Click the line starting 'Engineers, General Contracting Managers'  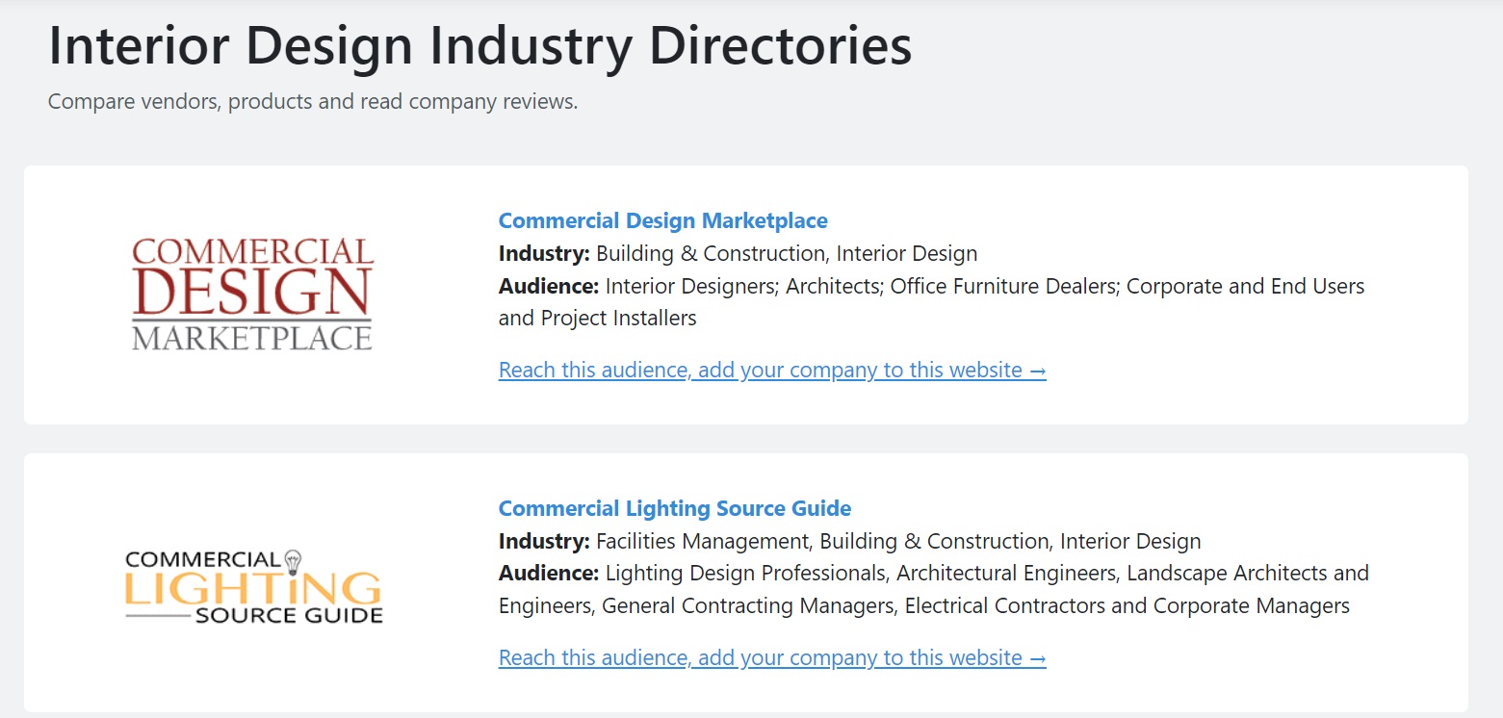click(924, 605)
